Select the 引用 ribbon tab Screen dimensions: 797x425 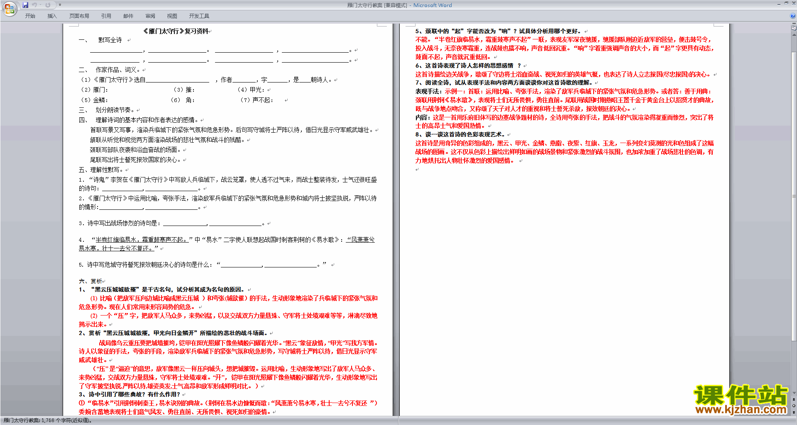click(106, 16)
